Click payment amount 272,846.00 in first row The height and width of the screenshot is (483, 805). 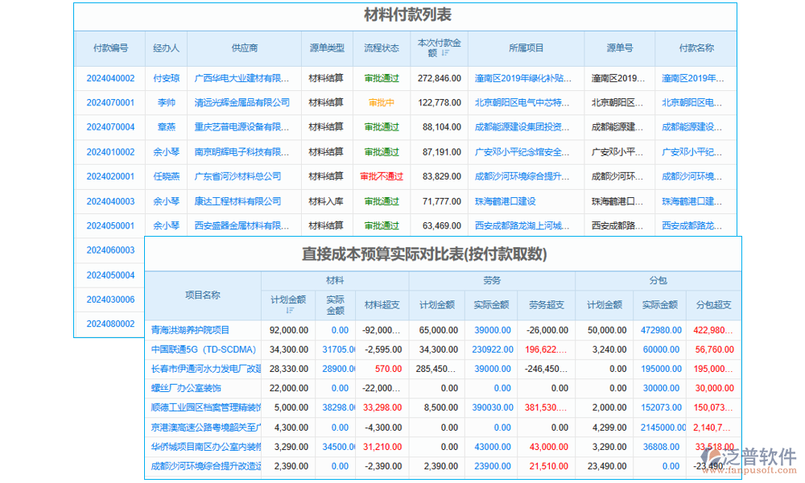439,76
